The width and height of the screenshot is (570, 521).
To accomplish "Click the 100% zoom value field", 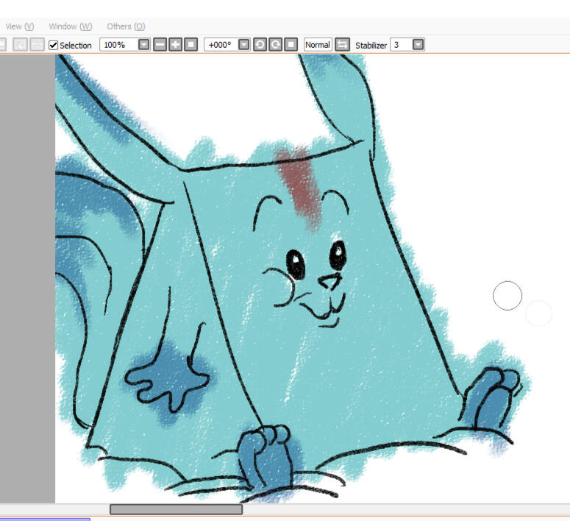I will pos(118,45).
